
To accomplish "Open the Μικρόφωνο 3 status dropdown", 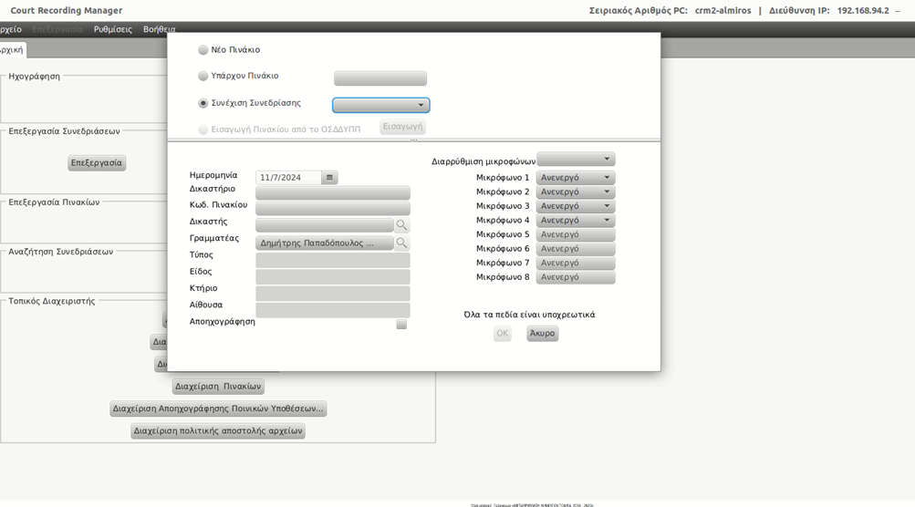I will coord(576,206).
